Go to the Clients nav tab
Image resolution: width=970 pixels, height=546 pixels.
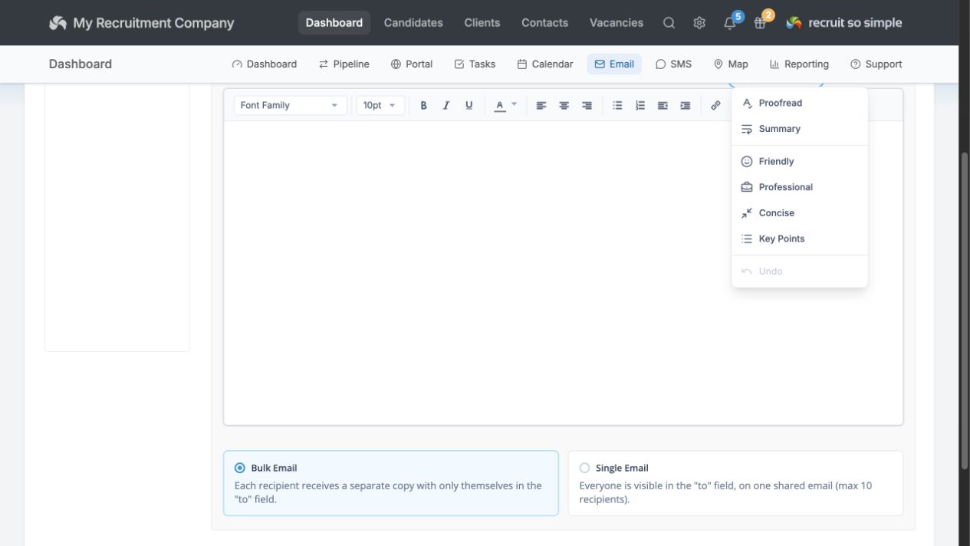tap(482, 23)
